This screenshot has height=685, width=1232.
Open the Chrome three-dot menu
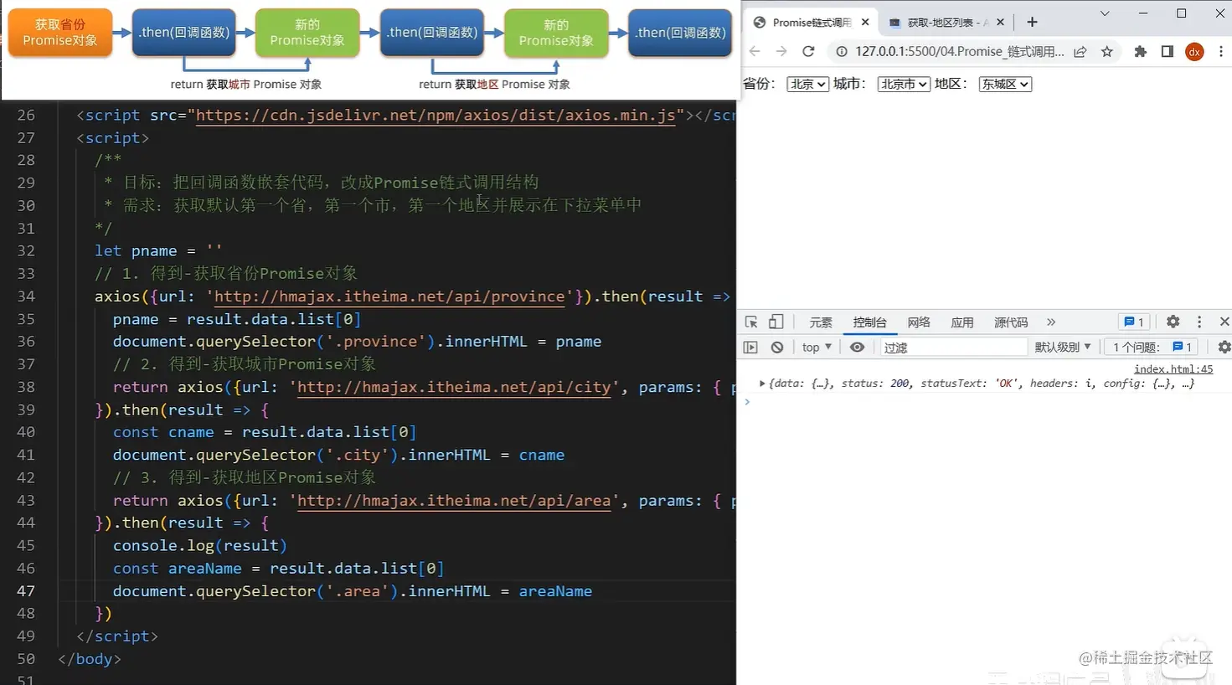[x=1221, y=52]
